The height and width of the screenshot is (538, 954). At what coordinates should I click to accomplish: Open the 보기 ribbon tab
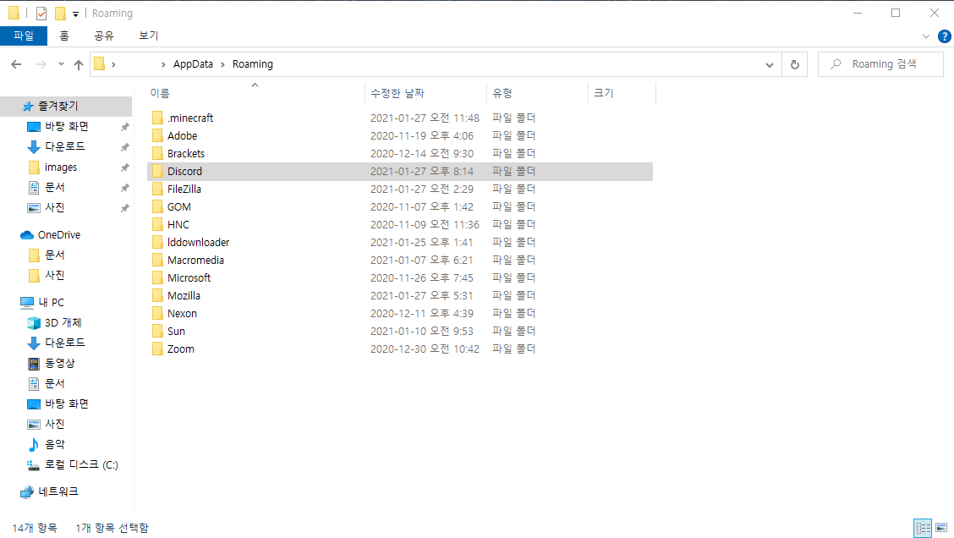[148, 36]
